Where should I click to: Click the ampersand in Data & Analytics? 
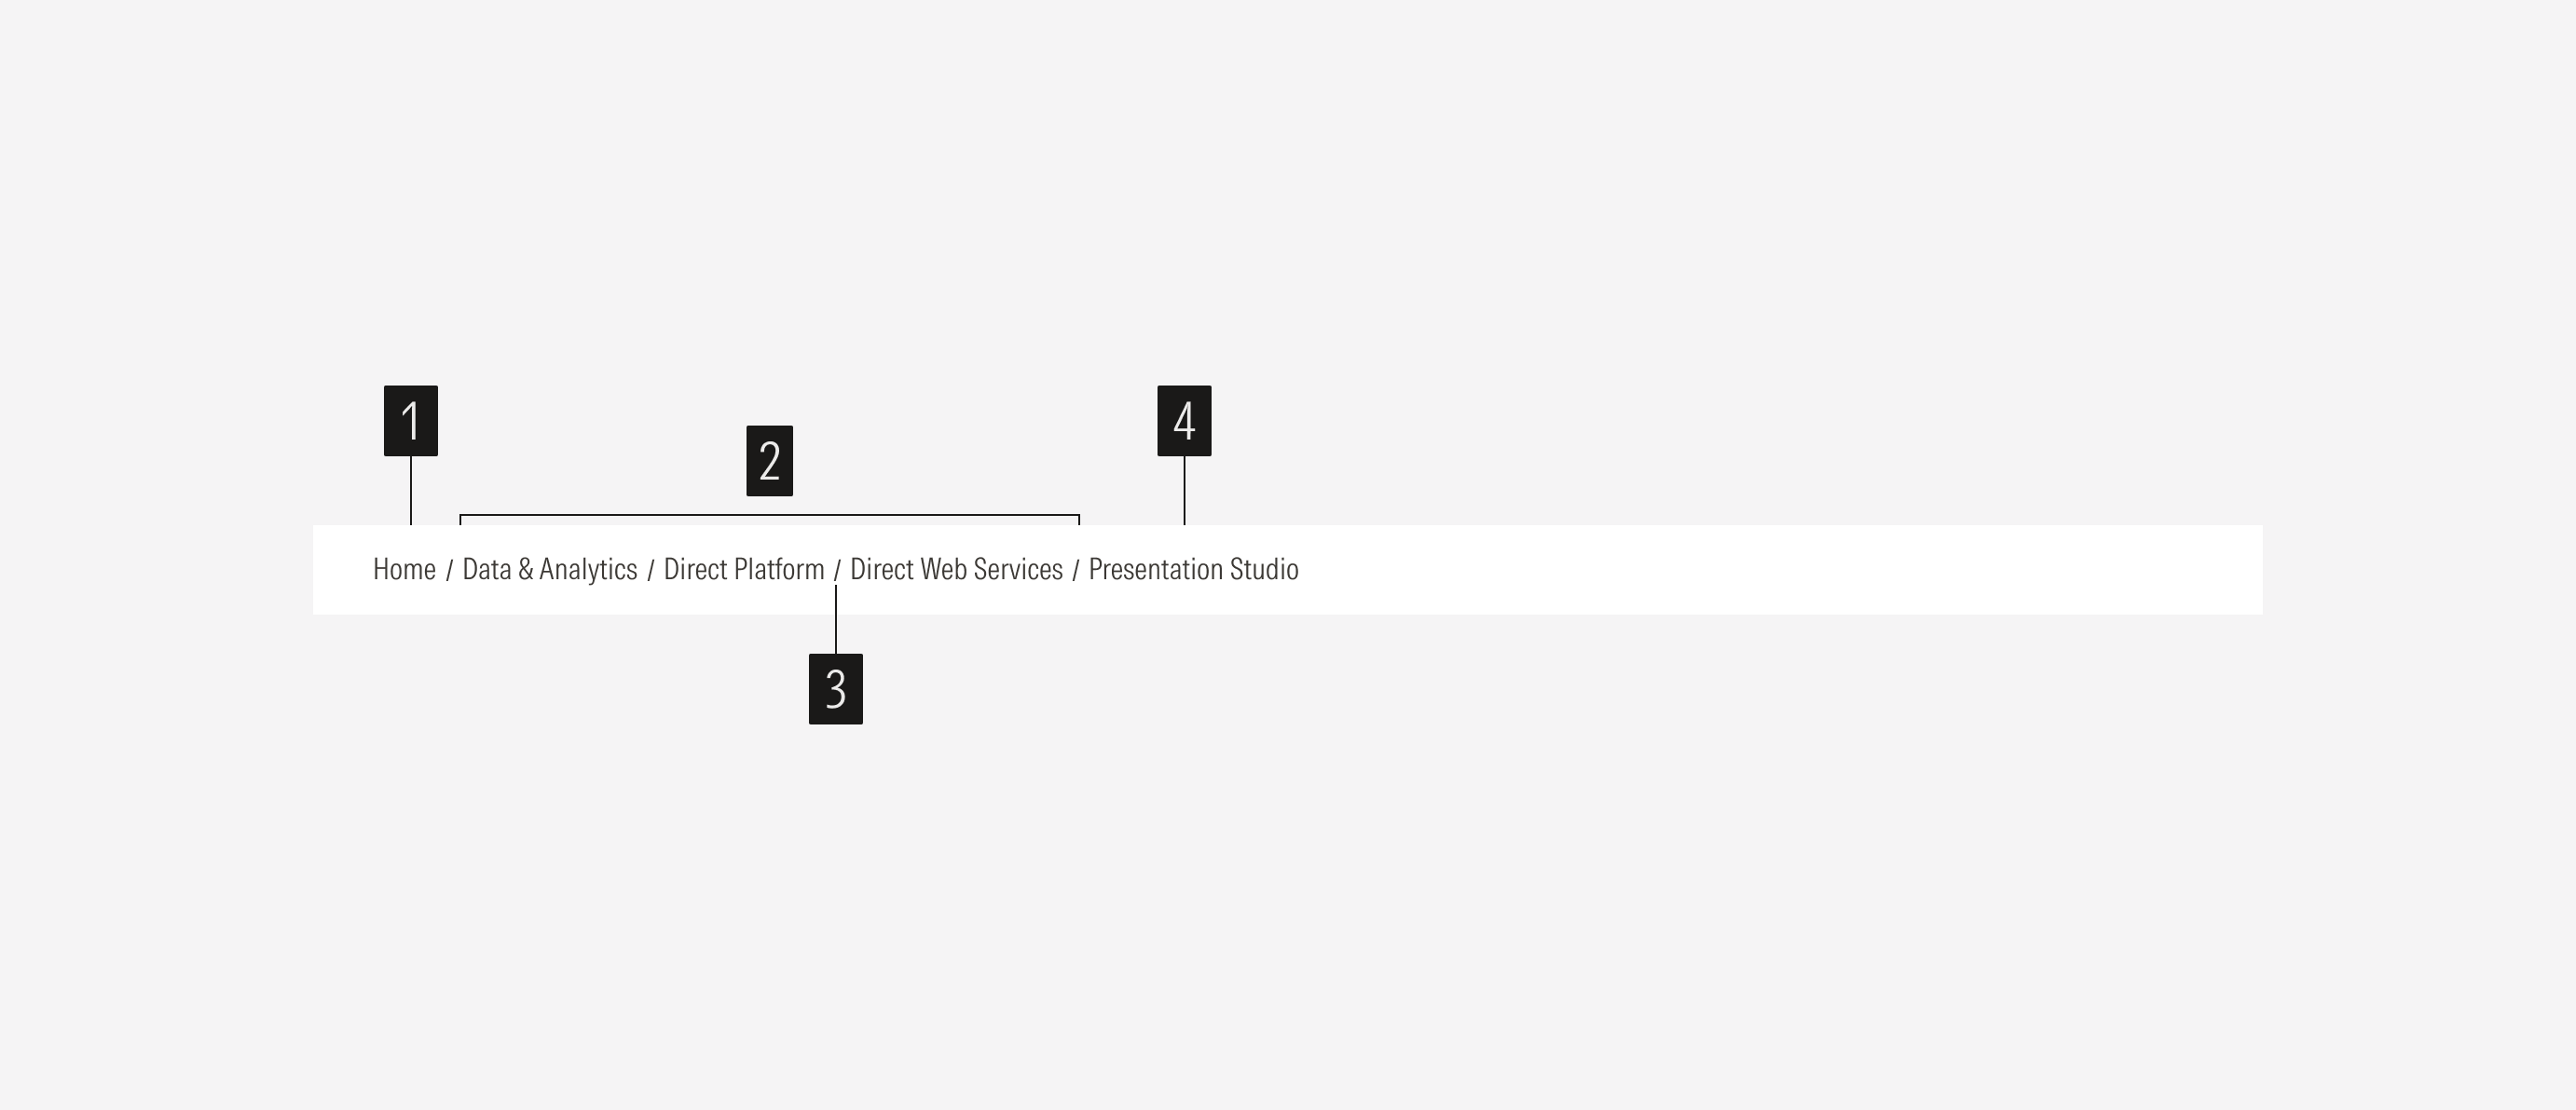(525, 570)
